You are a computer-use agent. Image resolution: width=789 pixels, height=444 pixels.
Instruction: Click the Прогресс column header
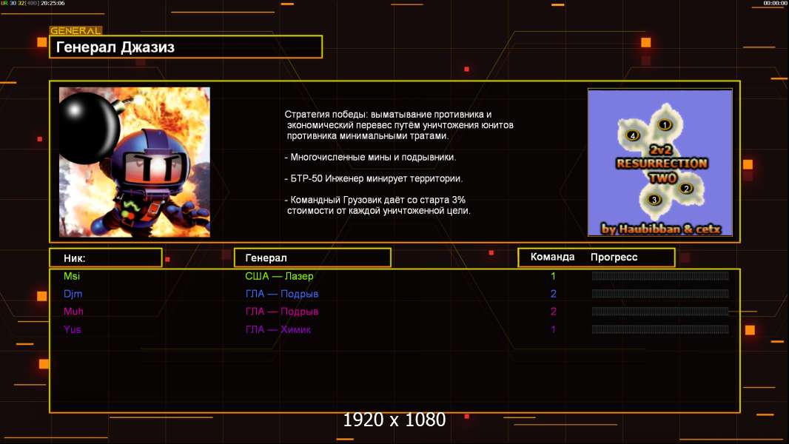point(614,257)
